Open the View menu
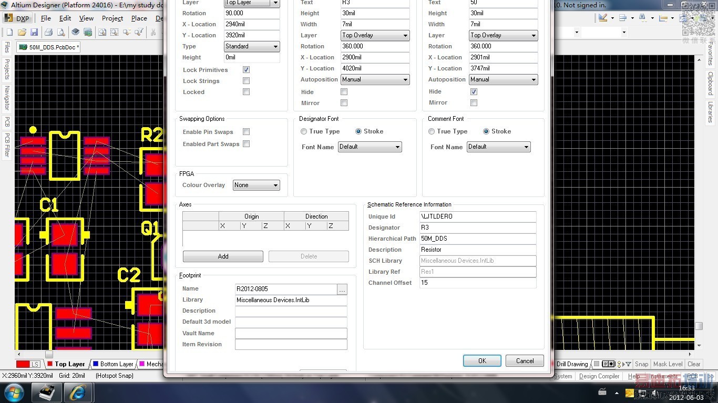Viewport: 718px width, 403px height. click(x=86, y=18)
